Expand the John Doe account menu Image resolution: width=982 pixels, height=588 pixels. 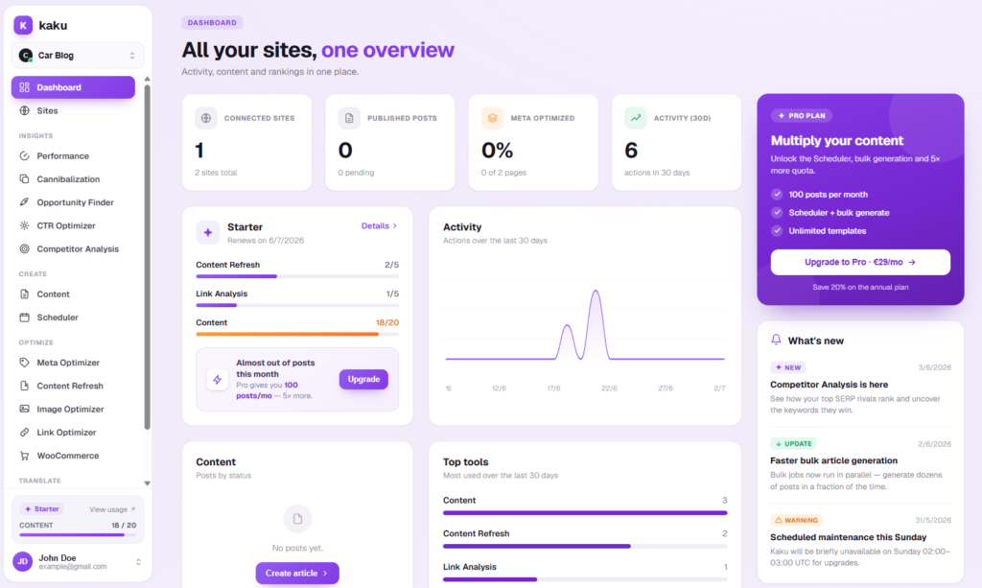pyautogui.click(x=78, y=562)
